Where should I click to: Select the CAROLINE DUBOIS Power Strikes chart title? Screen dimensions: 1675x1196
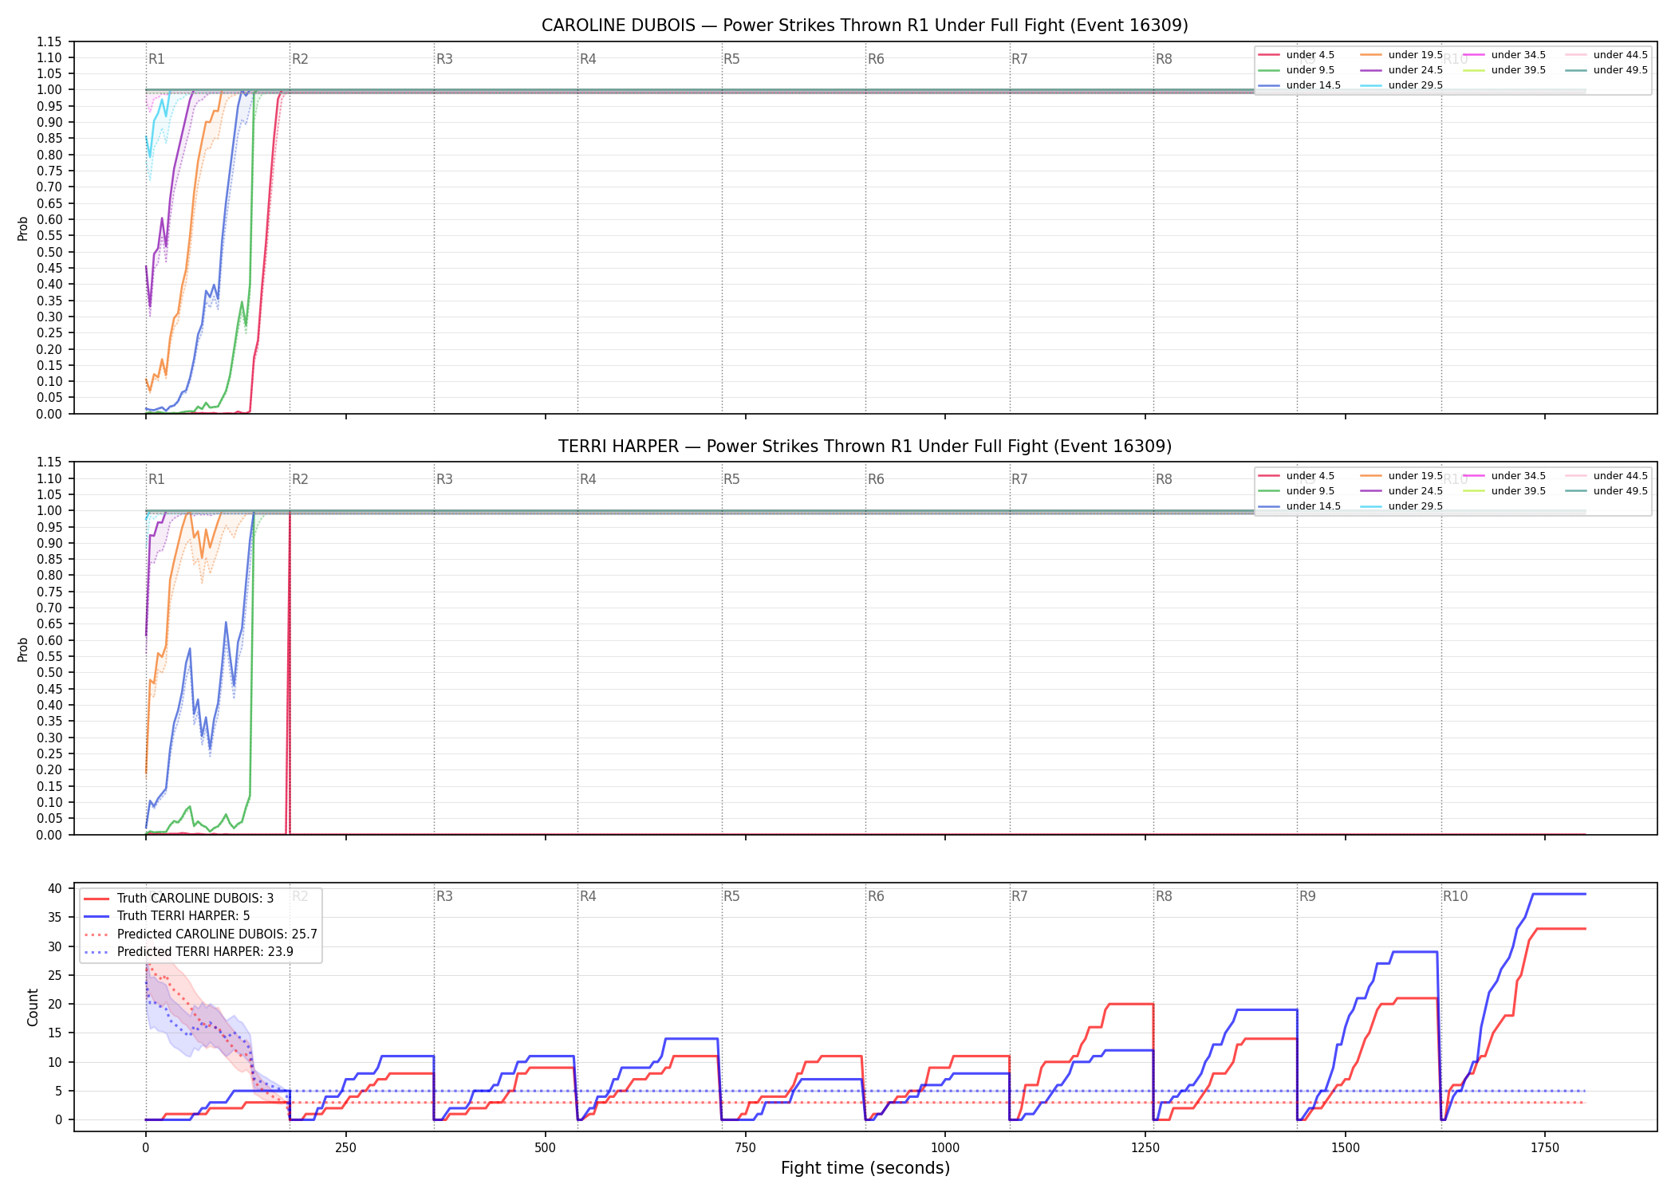pos(865,26)
